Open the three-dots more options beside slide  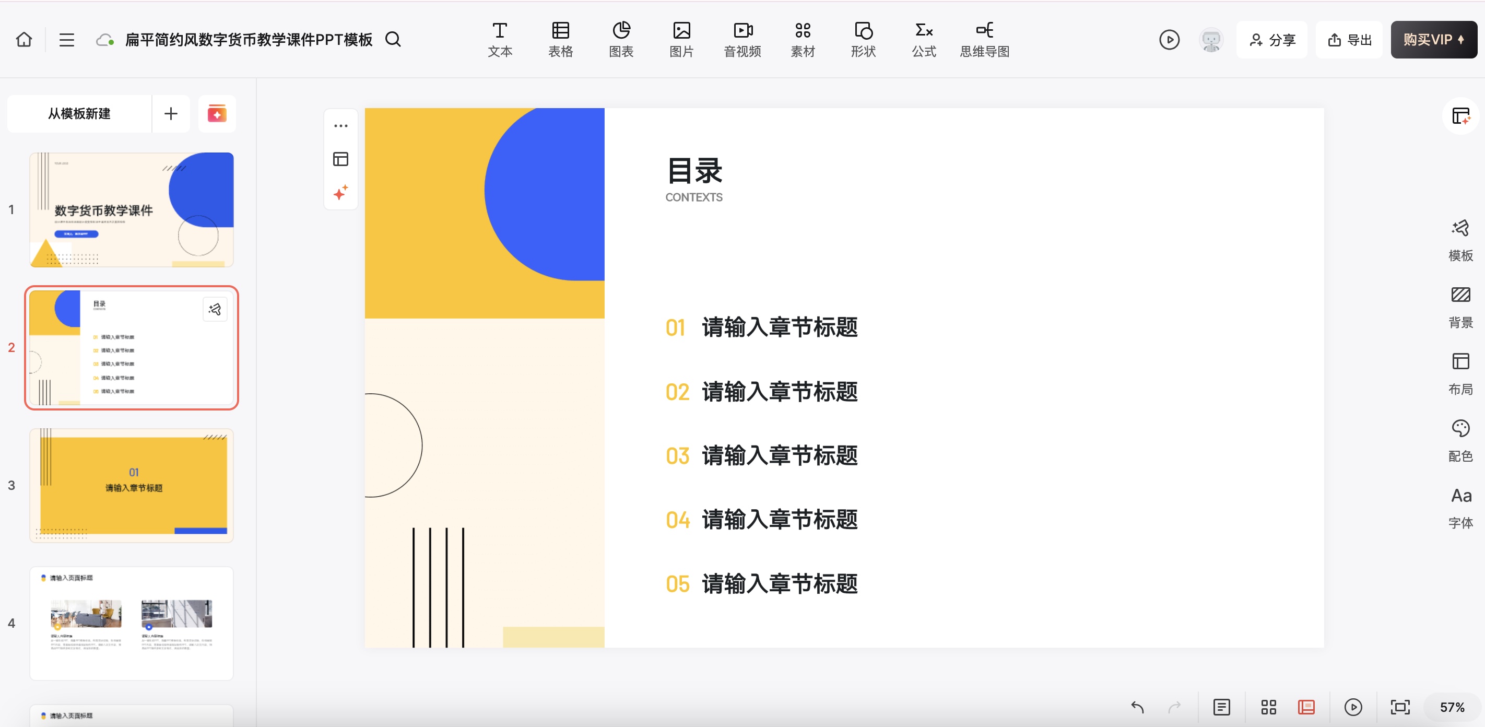tap(340, 126)
